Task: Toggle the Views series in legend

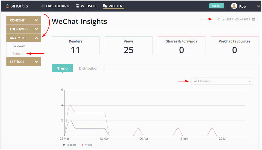Action: pyautogui.click(x=87, y=145)
